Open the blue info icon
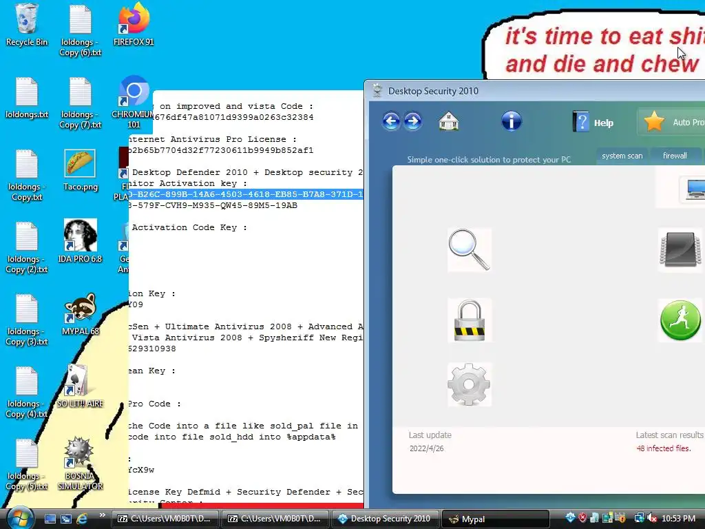 [x=512, y=121]
